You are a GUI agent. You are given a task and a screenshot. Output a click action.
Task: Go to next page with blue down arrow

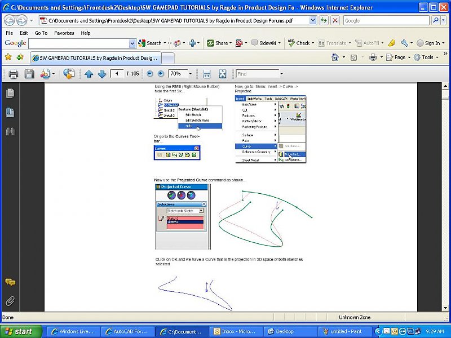pyautogui.click(x=102, y=74)
